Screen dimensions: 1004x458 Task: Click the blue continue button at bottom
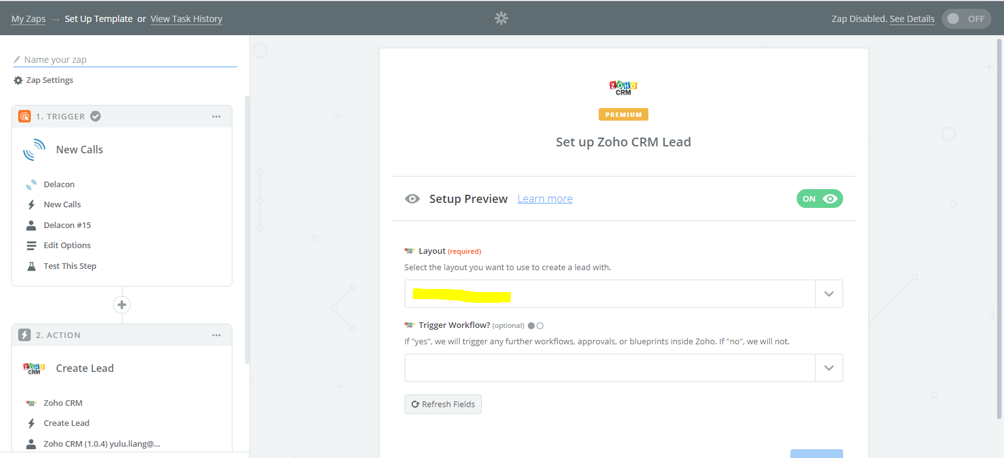817,454
